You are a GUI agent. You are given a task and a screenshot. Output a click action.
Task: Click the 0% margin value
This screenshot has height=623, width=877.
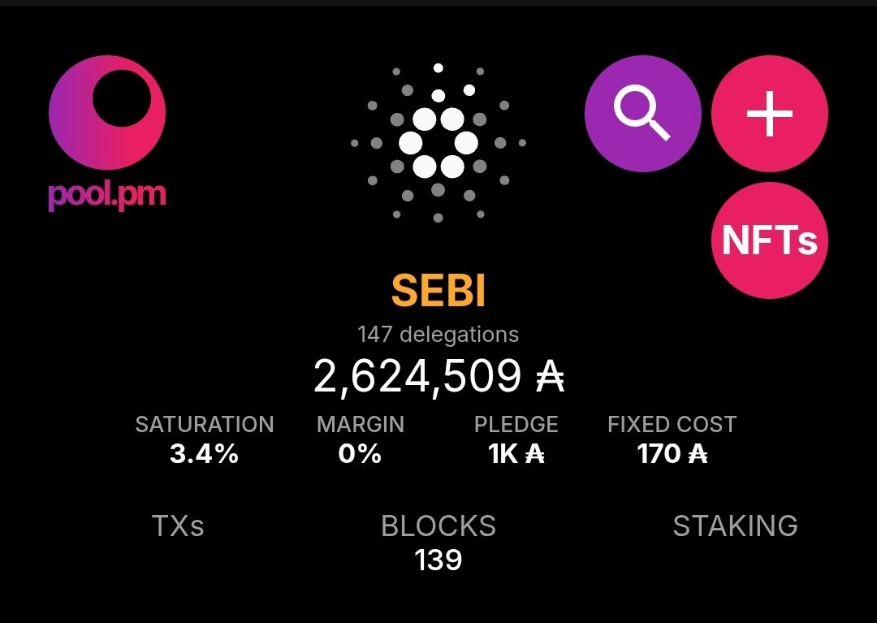pos(360,453)
